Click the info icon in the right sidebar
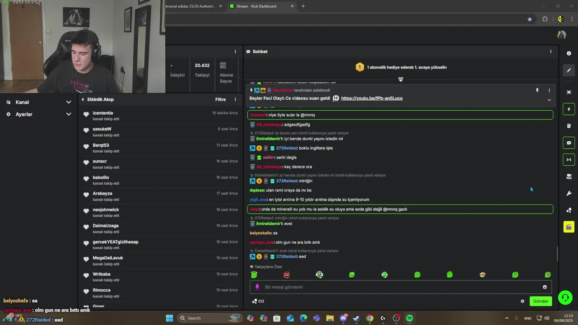The image size is (578, 325). [569, 53]
